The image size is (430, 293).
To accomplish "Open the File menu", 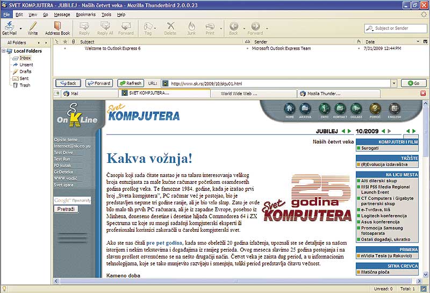I will coord(6,15).
